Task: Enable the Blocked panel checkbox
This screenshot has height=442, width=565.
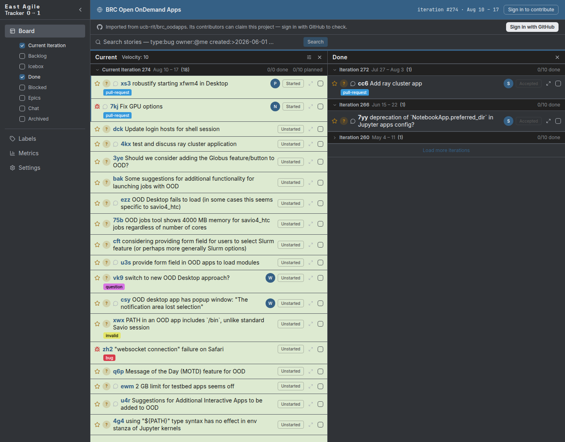Action: click(x=22, y=88)
